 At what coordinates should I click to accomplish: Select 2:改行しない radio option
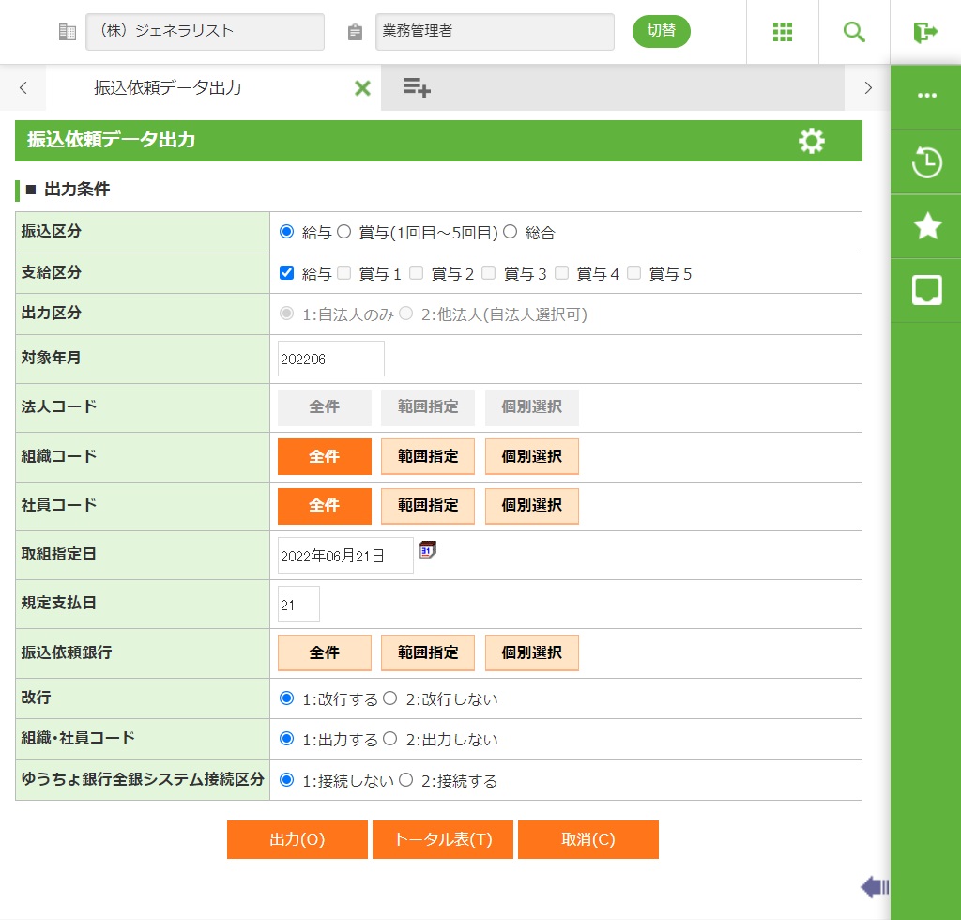point(390,698)
